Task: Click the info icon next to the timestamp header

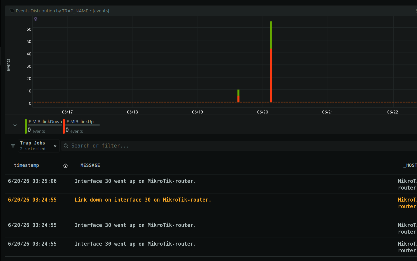Action: pyautogui.click(x=66, y=166)
